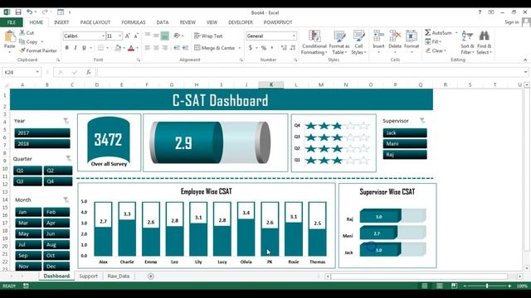This screenshot has height=298, width=531.
Task: Open the Support sheet tab
Action: (x=89, y=276)
